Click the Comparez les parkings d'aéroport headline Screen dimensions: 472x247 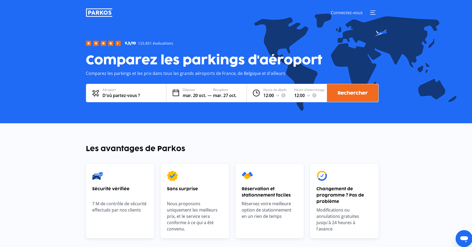coord(204,60)
